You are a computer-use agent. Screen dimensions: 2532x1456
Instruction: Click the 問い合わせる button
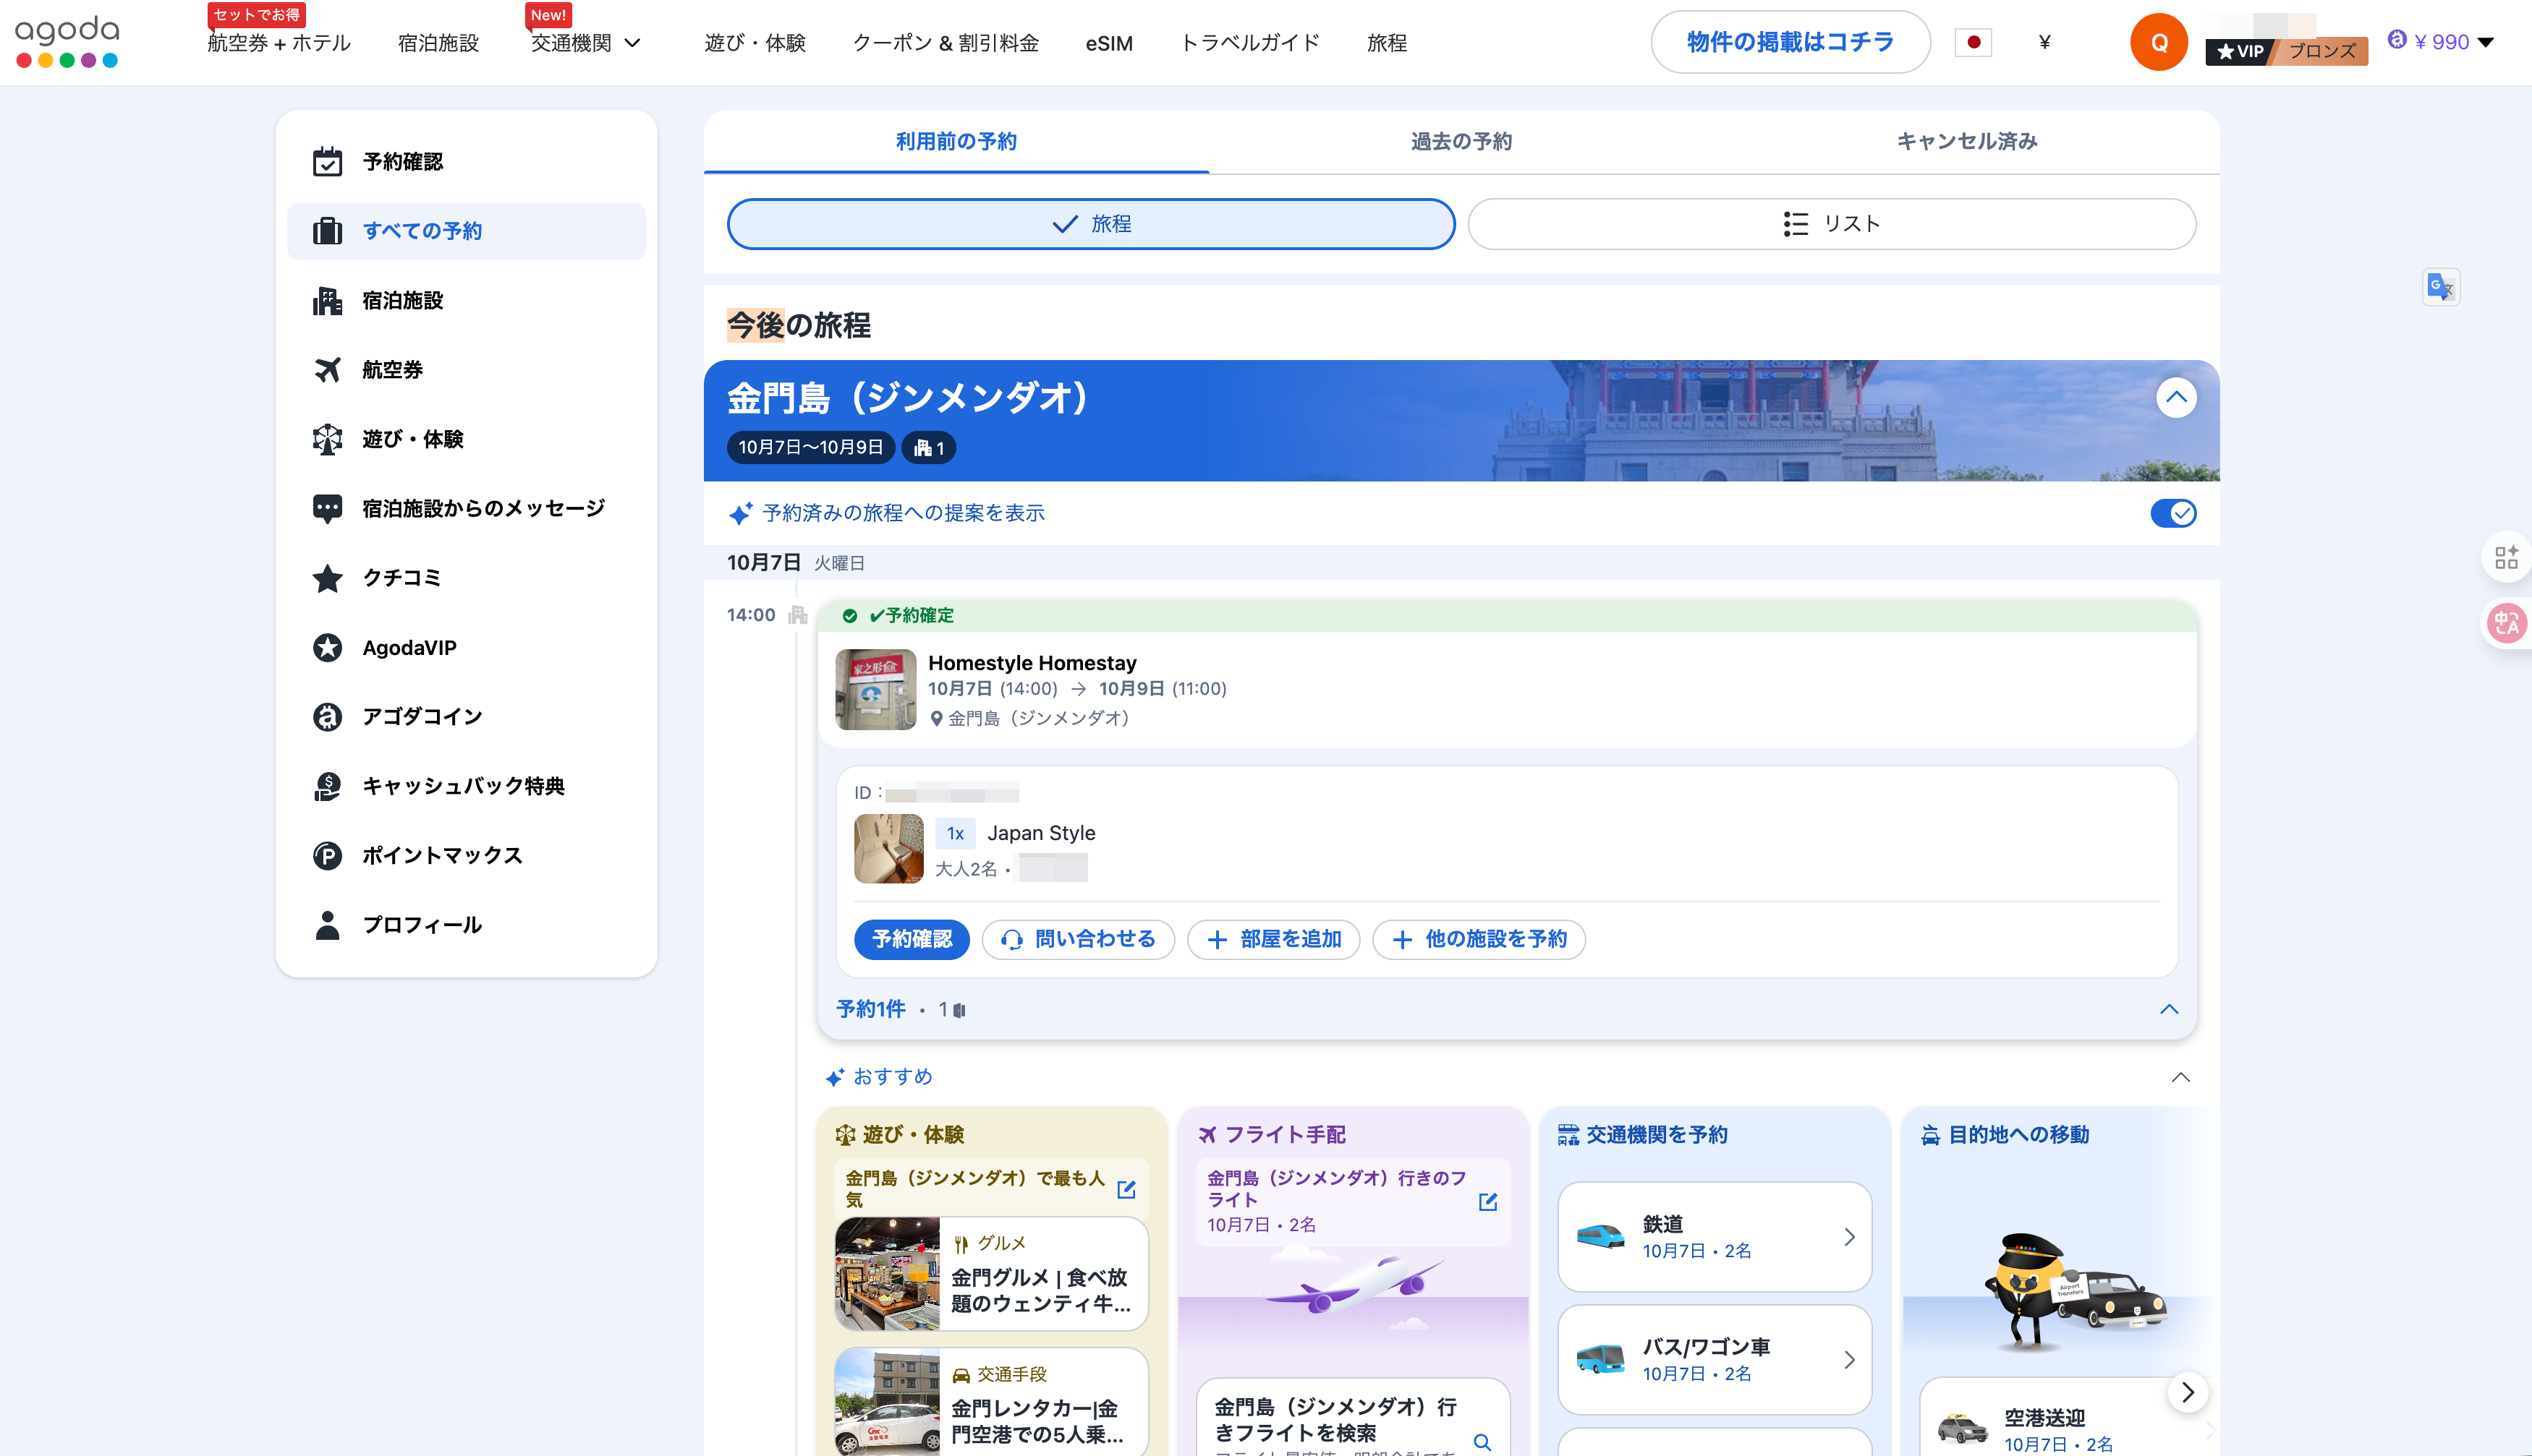1077,939
